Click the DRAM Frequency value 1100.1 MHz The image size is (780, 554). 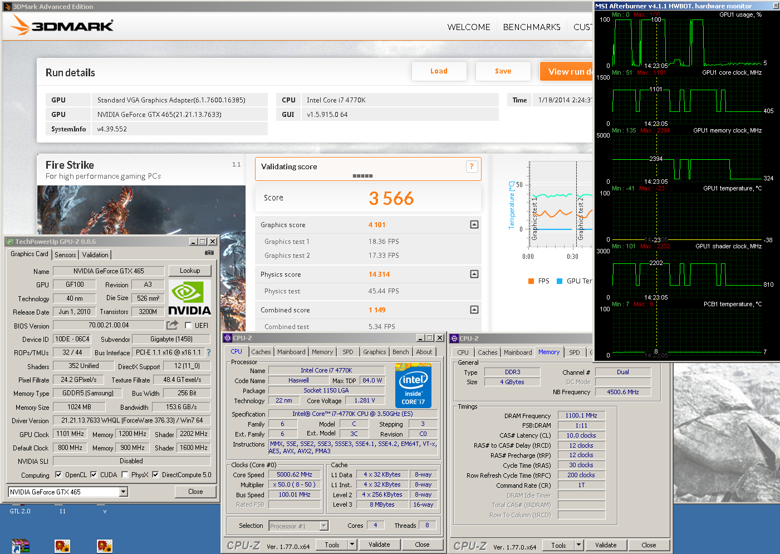pos(581,415)
